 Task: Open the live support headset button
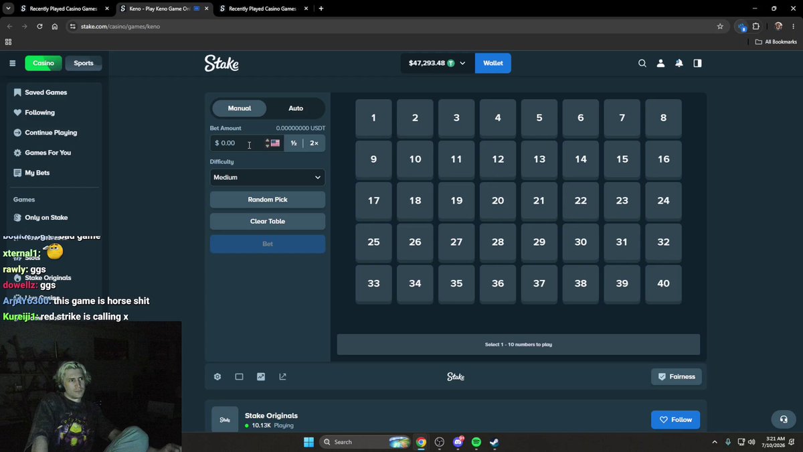784,420
